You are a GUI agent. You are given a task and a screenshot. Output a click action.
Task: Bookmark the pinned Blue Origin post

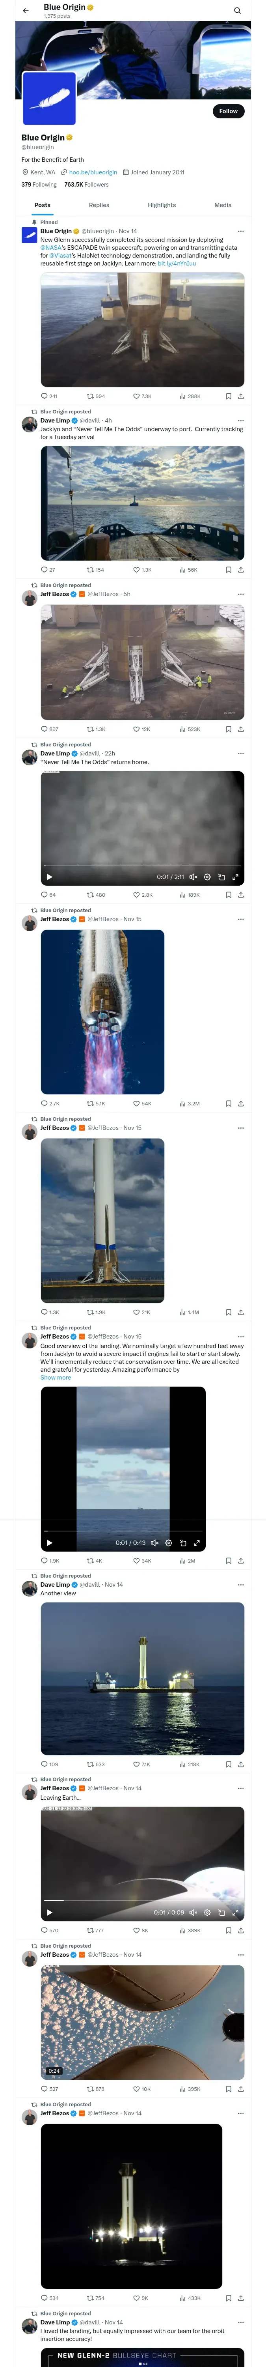coord(229,396)
